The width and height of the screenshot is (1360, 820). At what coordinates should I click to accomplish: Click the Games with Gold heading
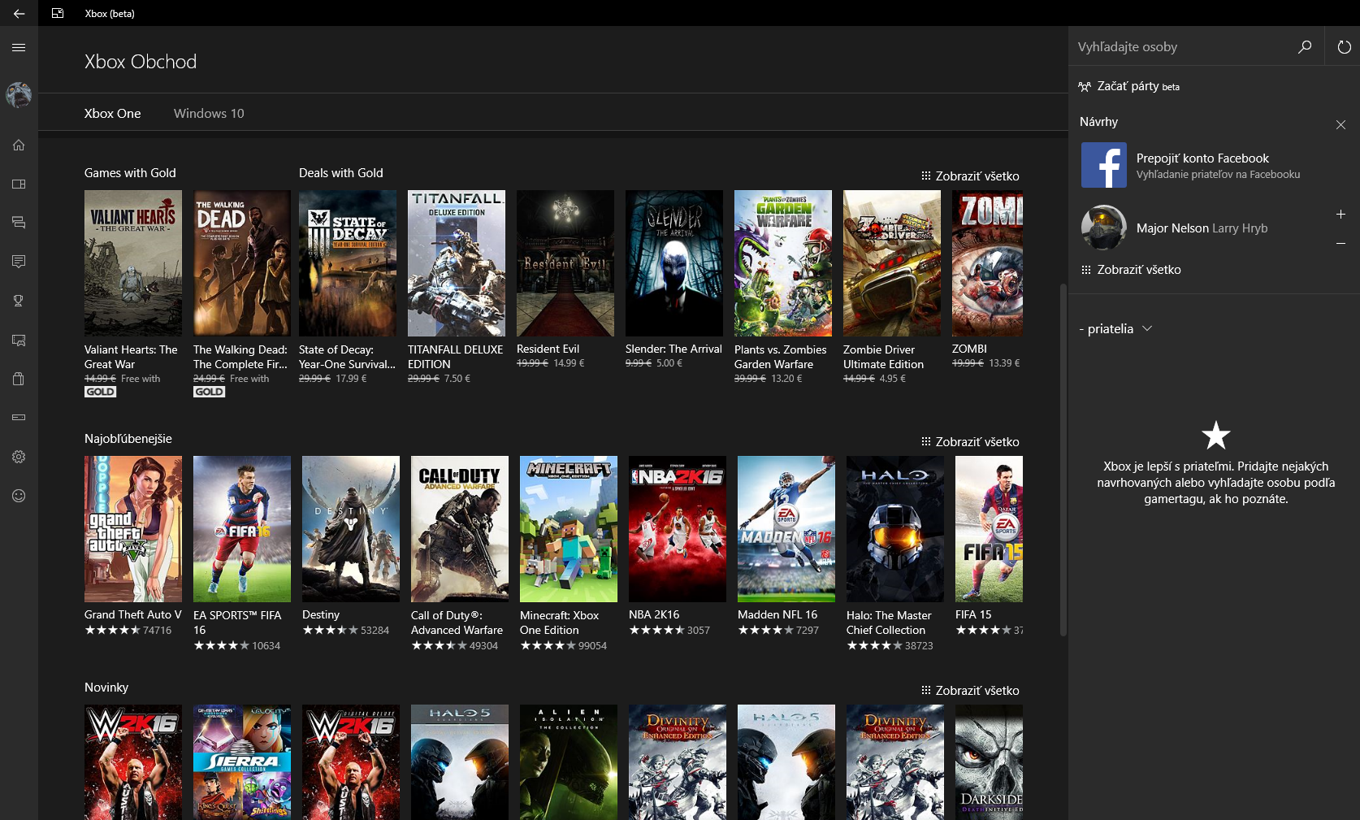coord(130,172)
